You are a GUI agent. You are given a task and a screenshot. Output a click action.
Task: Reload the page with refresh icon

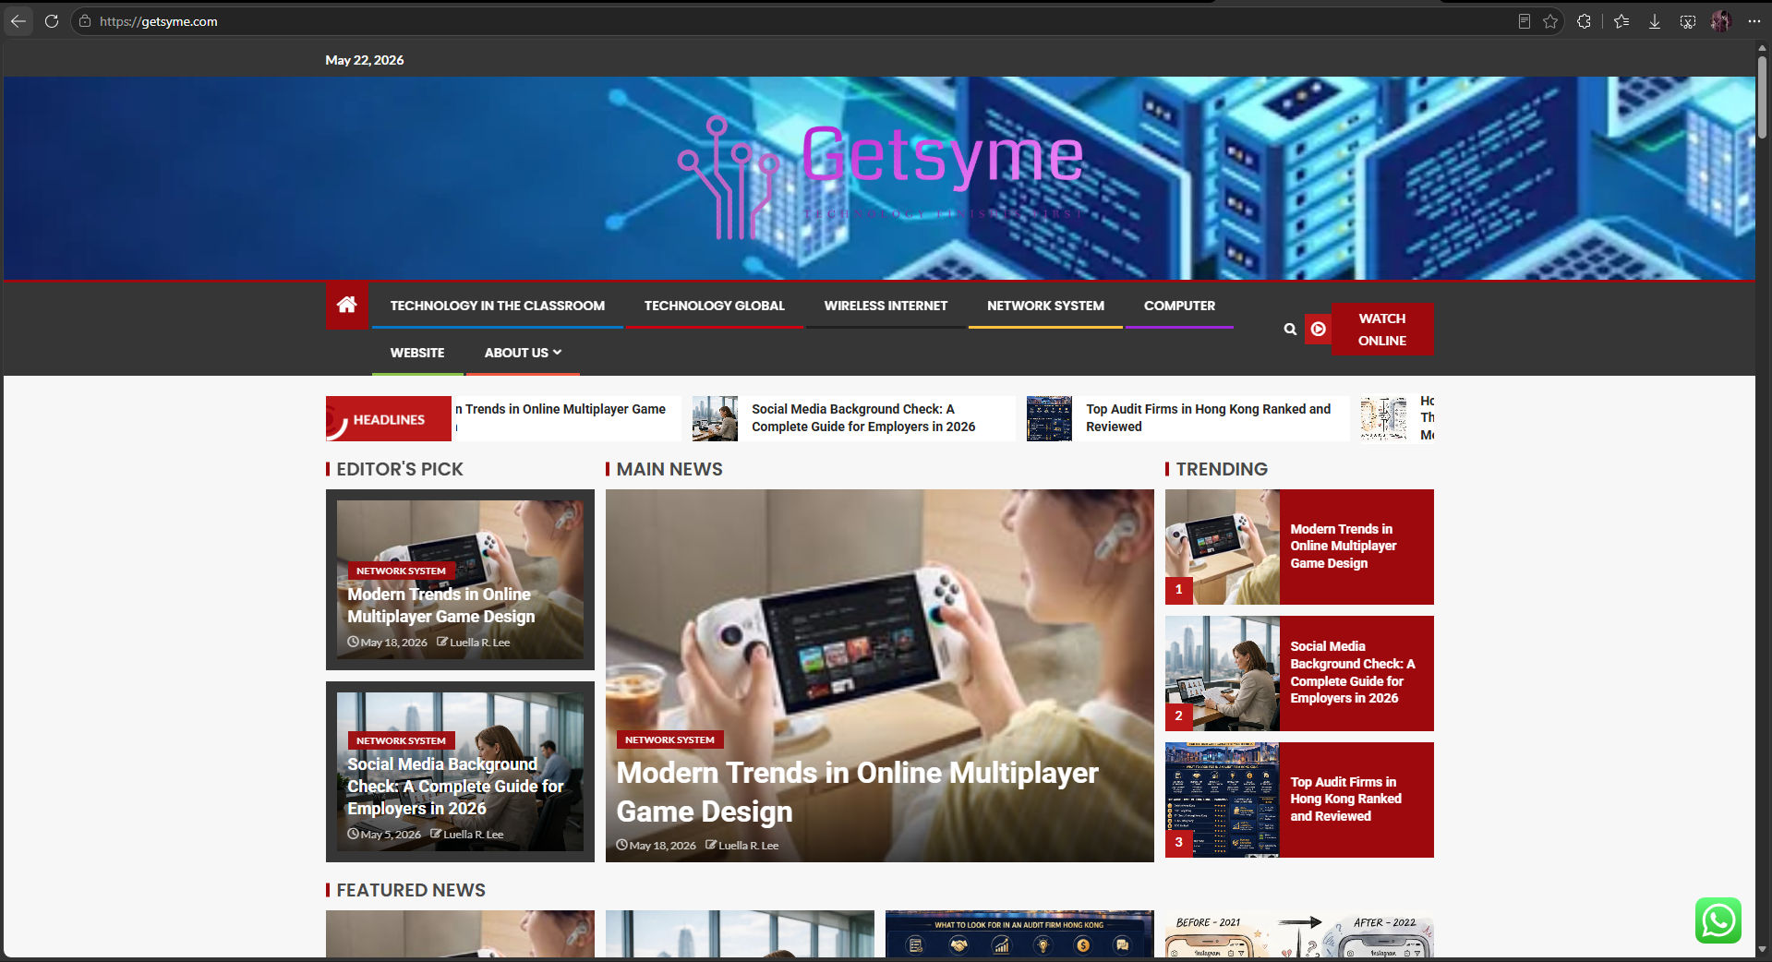(52, 21)
